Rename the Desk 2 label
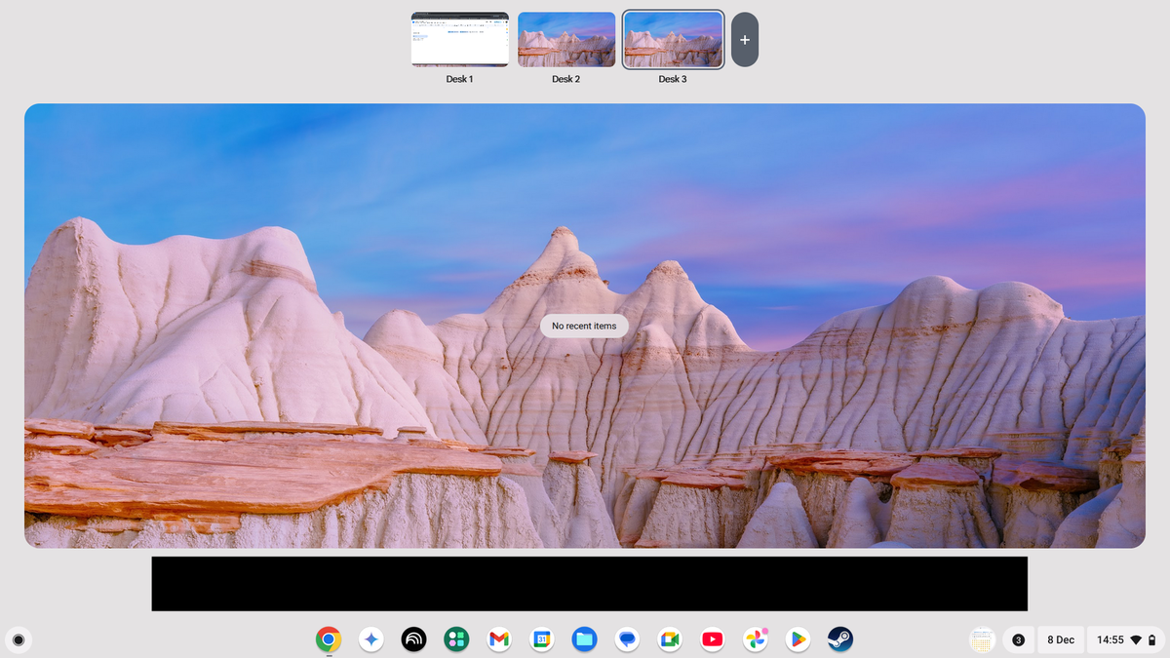The height and width of the screenshot is (658, 1170). pos(565,79)
